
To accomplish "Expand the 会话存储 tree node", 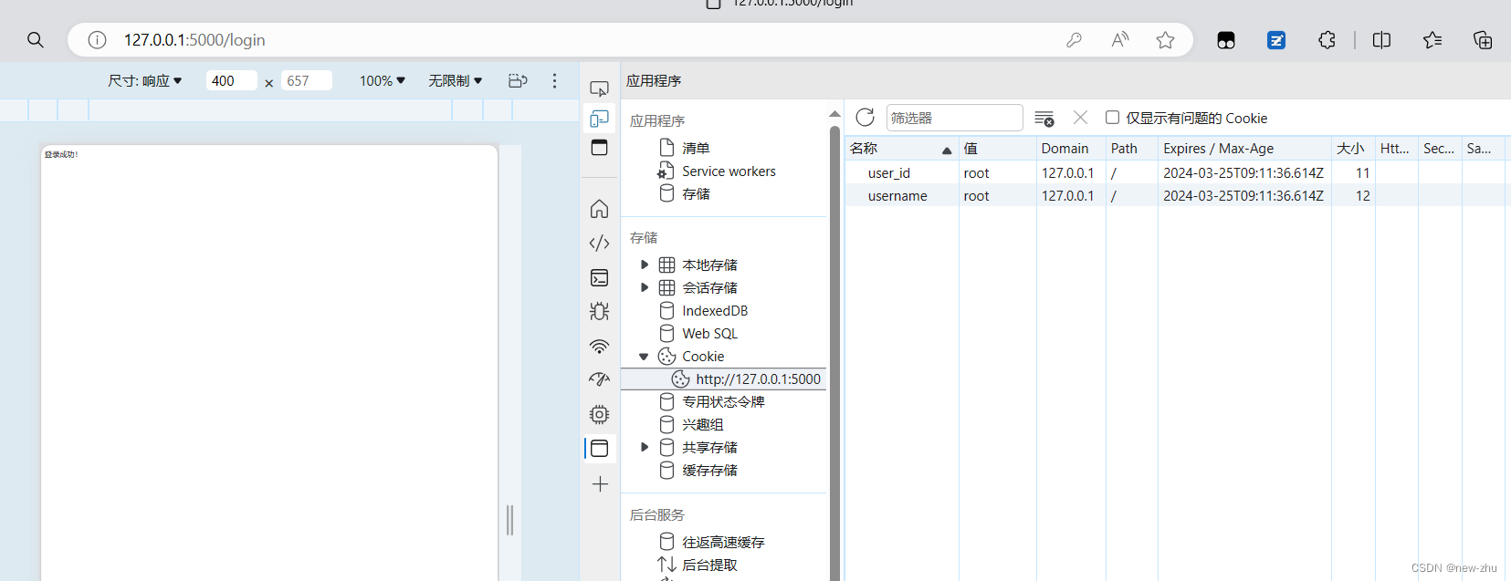I will [x=645, y=287].
